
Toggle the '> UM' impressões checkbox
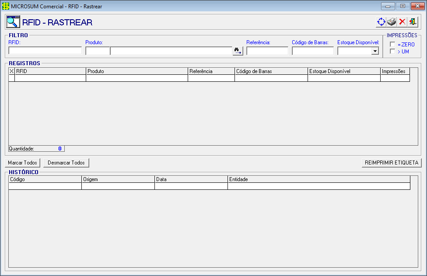[392, 52]
